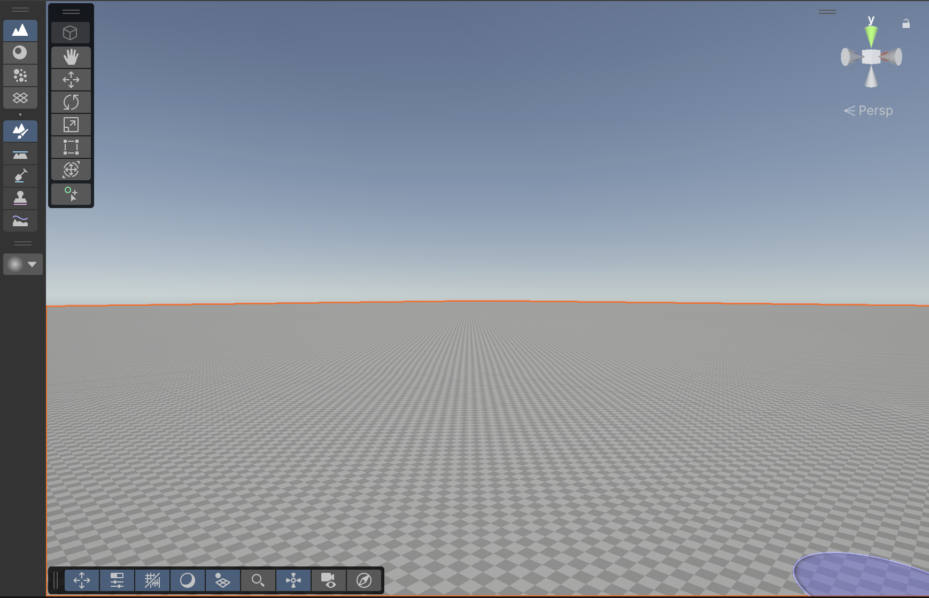Select the Rect transform tool
Image resolution: width=929 pixels, height=598 pixels.
click(71, 147)
